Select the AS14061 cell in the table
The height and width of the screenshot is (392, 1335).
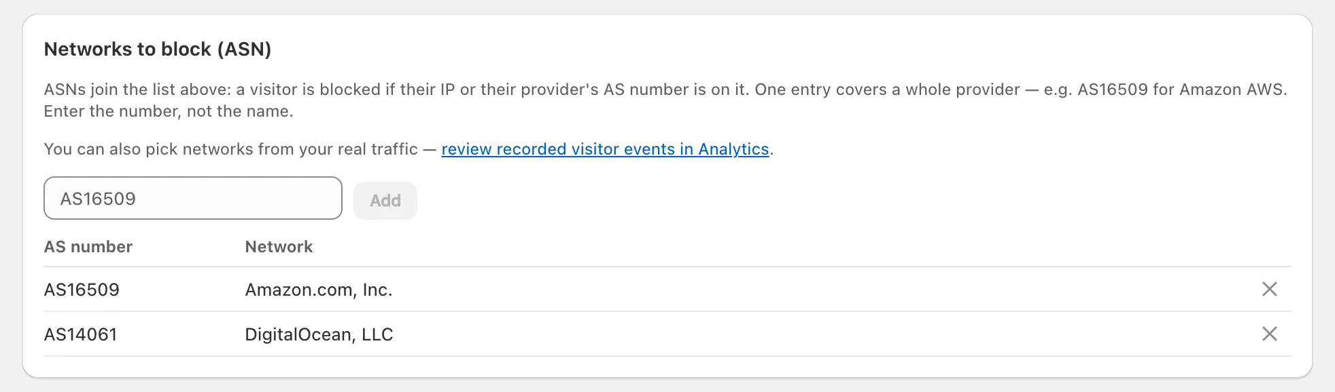click(81, 334)
